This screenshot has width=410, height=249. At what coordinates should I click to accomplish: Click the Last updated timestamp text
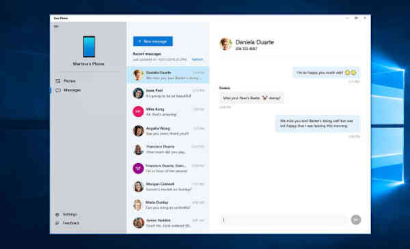[160, 59]
